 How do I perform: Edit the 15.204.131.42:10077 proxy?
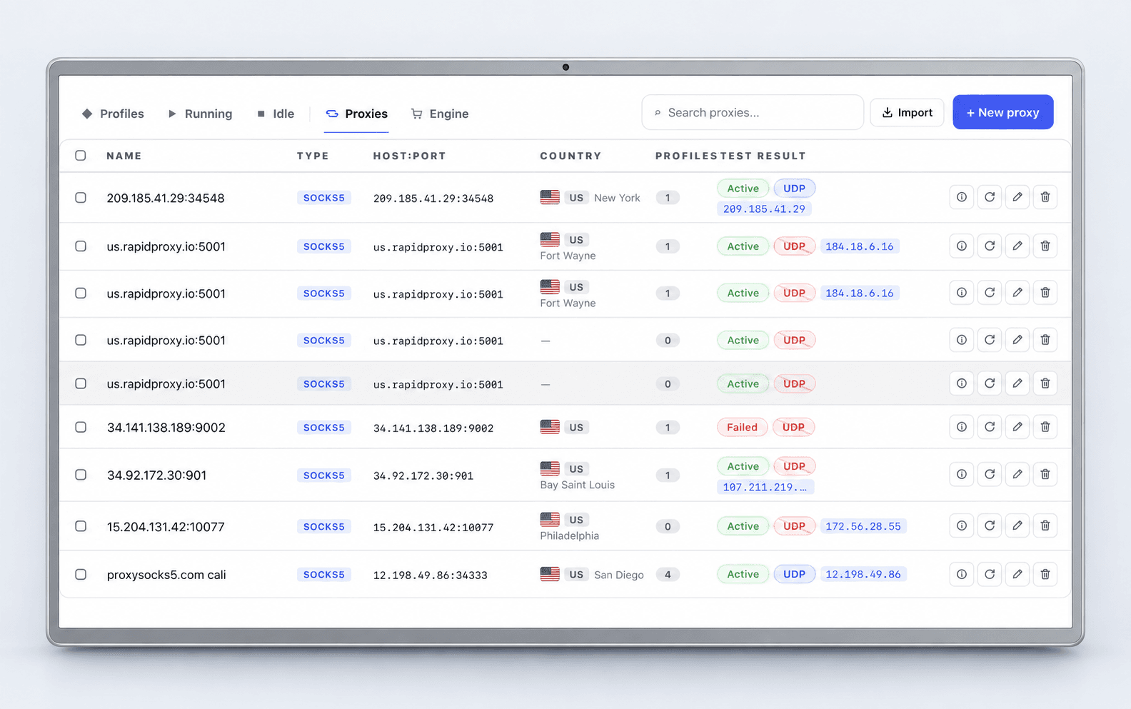pos(1017,526)
